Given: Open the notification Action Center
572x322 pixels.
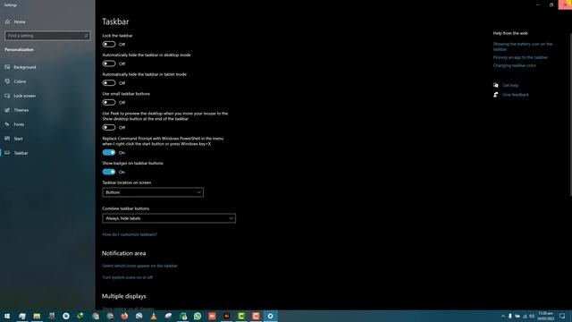Looking at the screenshot, I should pos(562,316).
